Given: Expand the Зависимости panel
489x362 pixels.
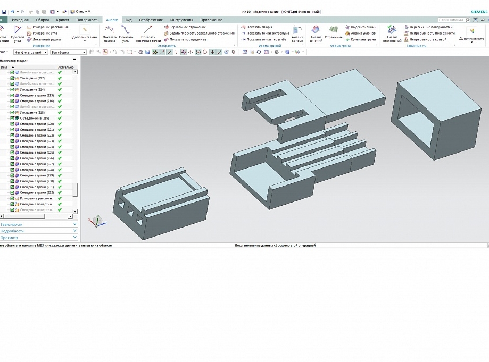Looking at the screenshot, I should click(x=38, y=224).
